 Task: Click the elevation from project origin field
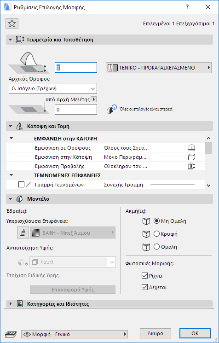click(75, 110)
